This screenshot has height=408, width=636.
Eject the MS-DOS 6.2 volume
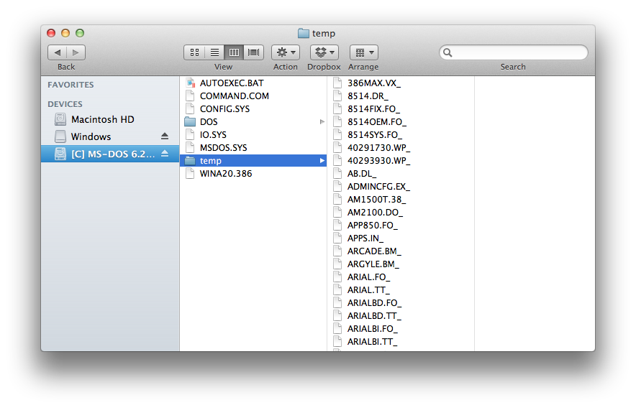coord(165,154)
